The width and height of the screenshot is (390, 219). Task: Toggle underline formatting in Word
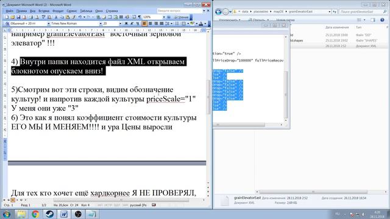tap(137, 24)
